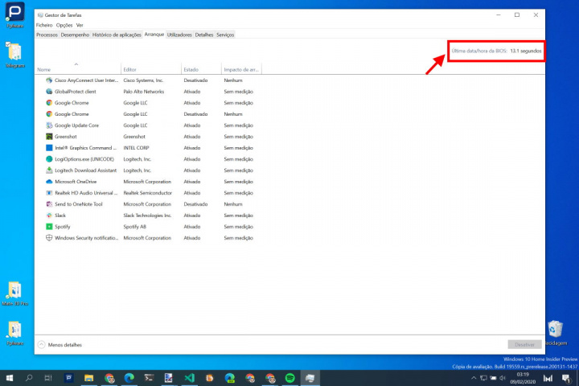Open the Serviços tab
579x386 pixels.
click(225, 35)
